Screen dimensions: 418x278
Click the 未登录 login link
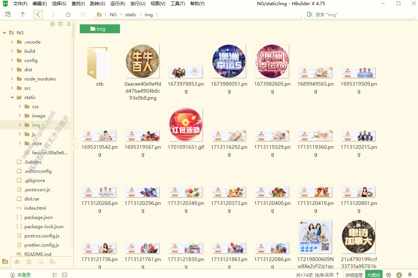click(x=24, y=275)
